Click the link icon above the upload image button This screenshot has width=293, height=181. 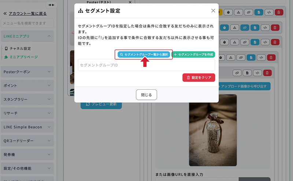click(238, 73)
